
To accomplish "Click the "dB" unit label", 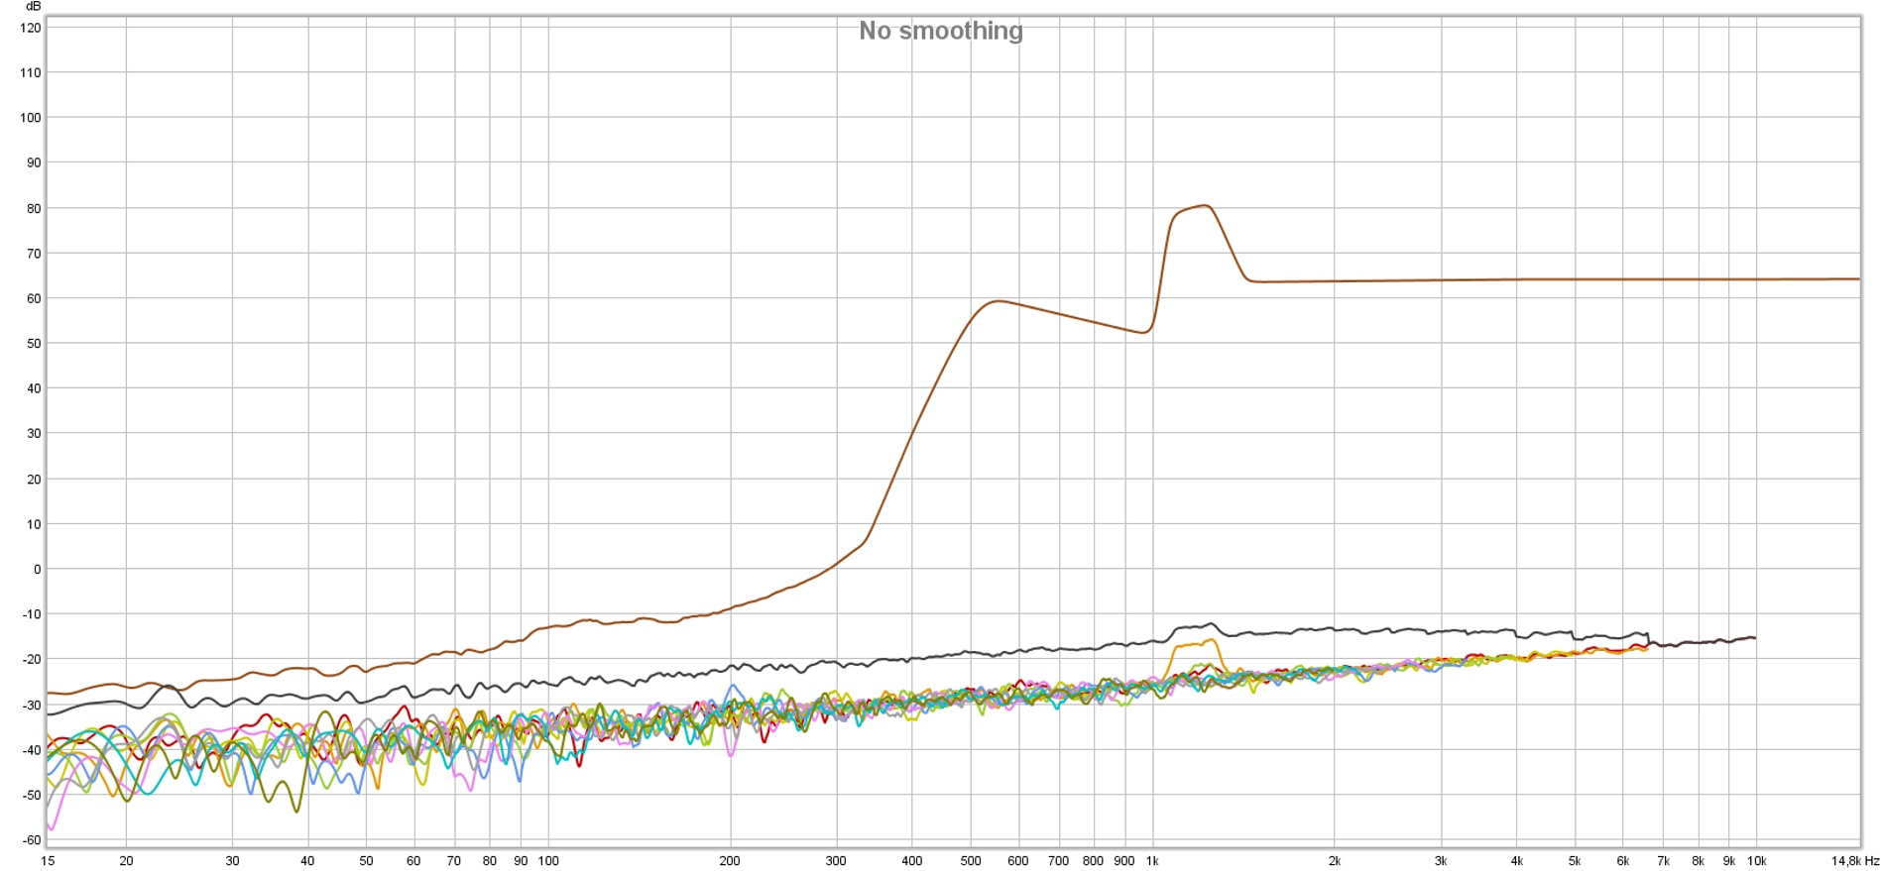I will [33, 7].
